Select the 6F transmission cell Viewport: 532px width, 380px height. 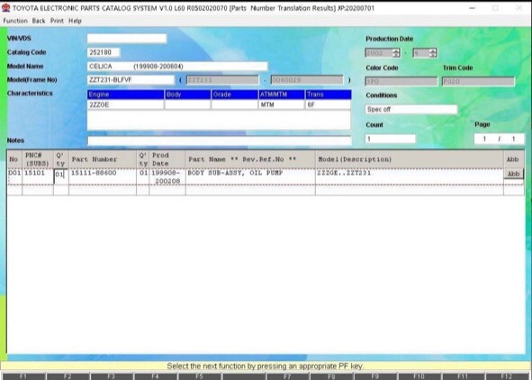point(328,104)
